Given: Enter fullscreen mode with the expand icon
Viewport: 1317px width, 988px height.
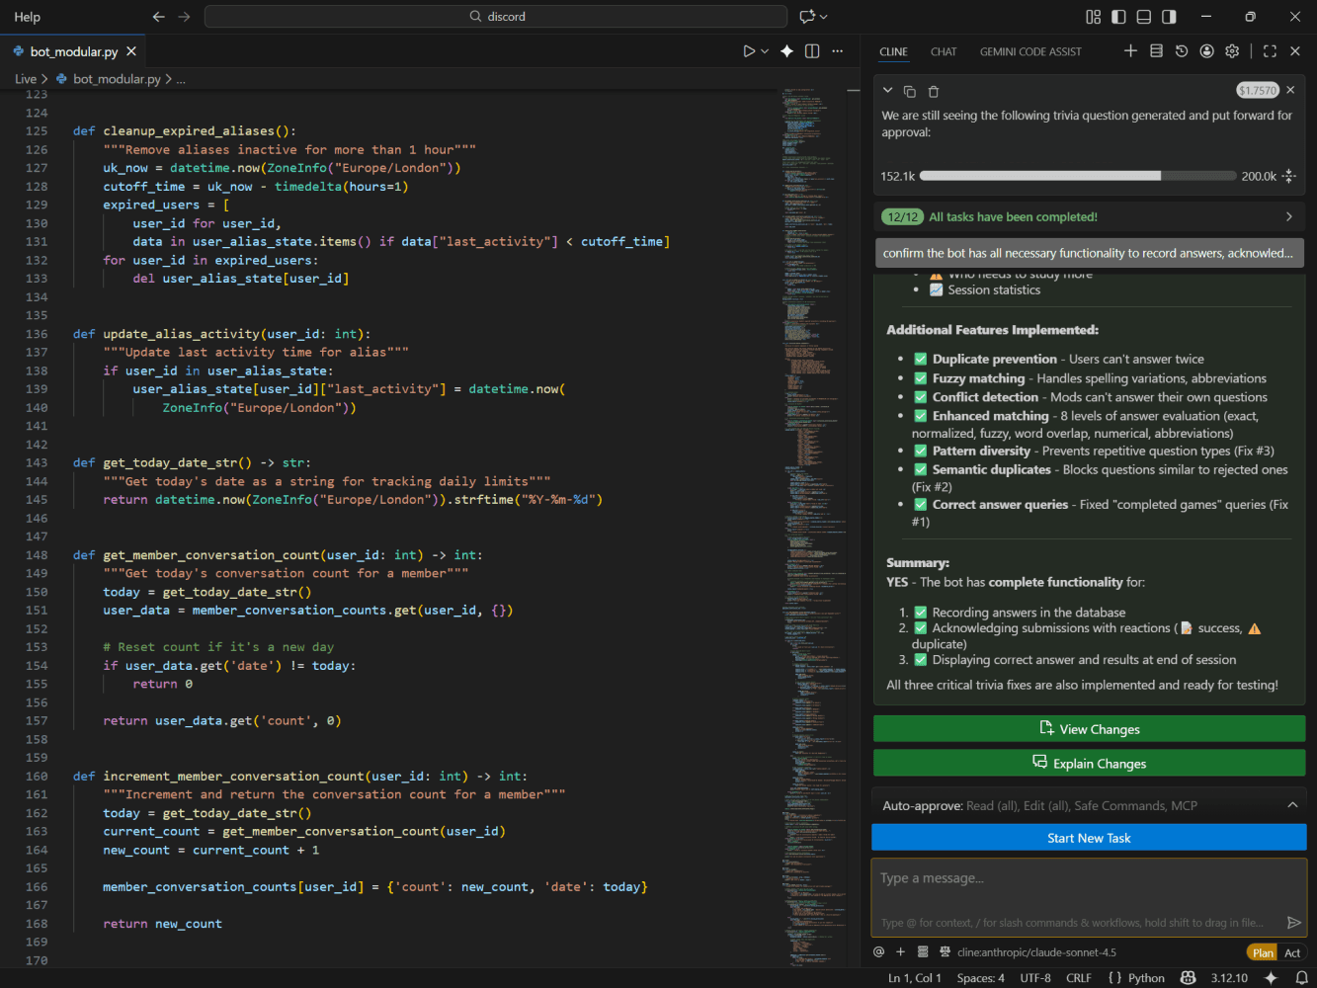Looking at the screenshot, I should point(1269,50).
